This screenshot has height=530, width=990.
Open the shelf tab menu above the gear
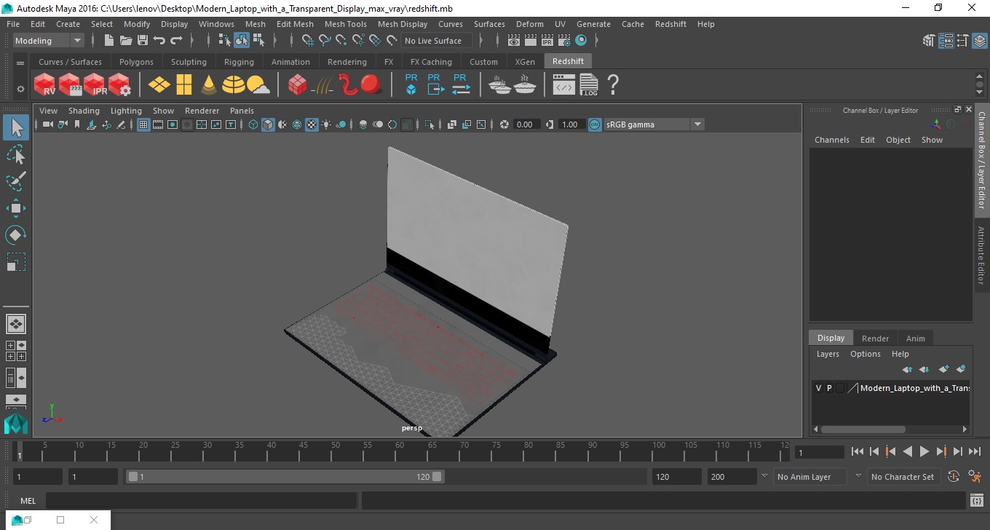coord(20,63)
